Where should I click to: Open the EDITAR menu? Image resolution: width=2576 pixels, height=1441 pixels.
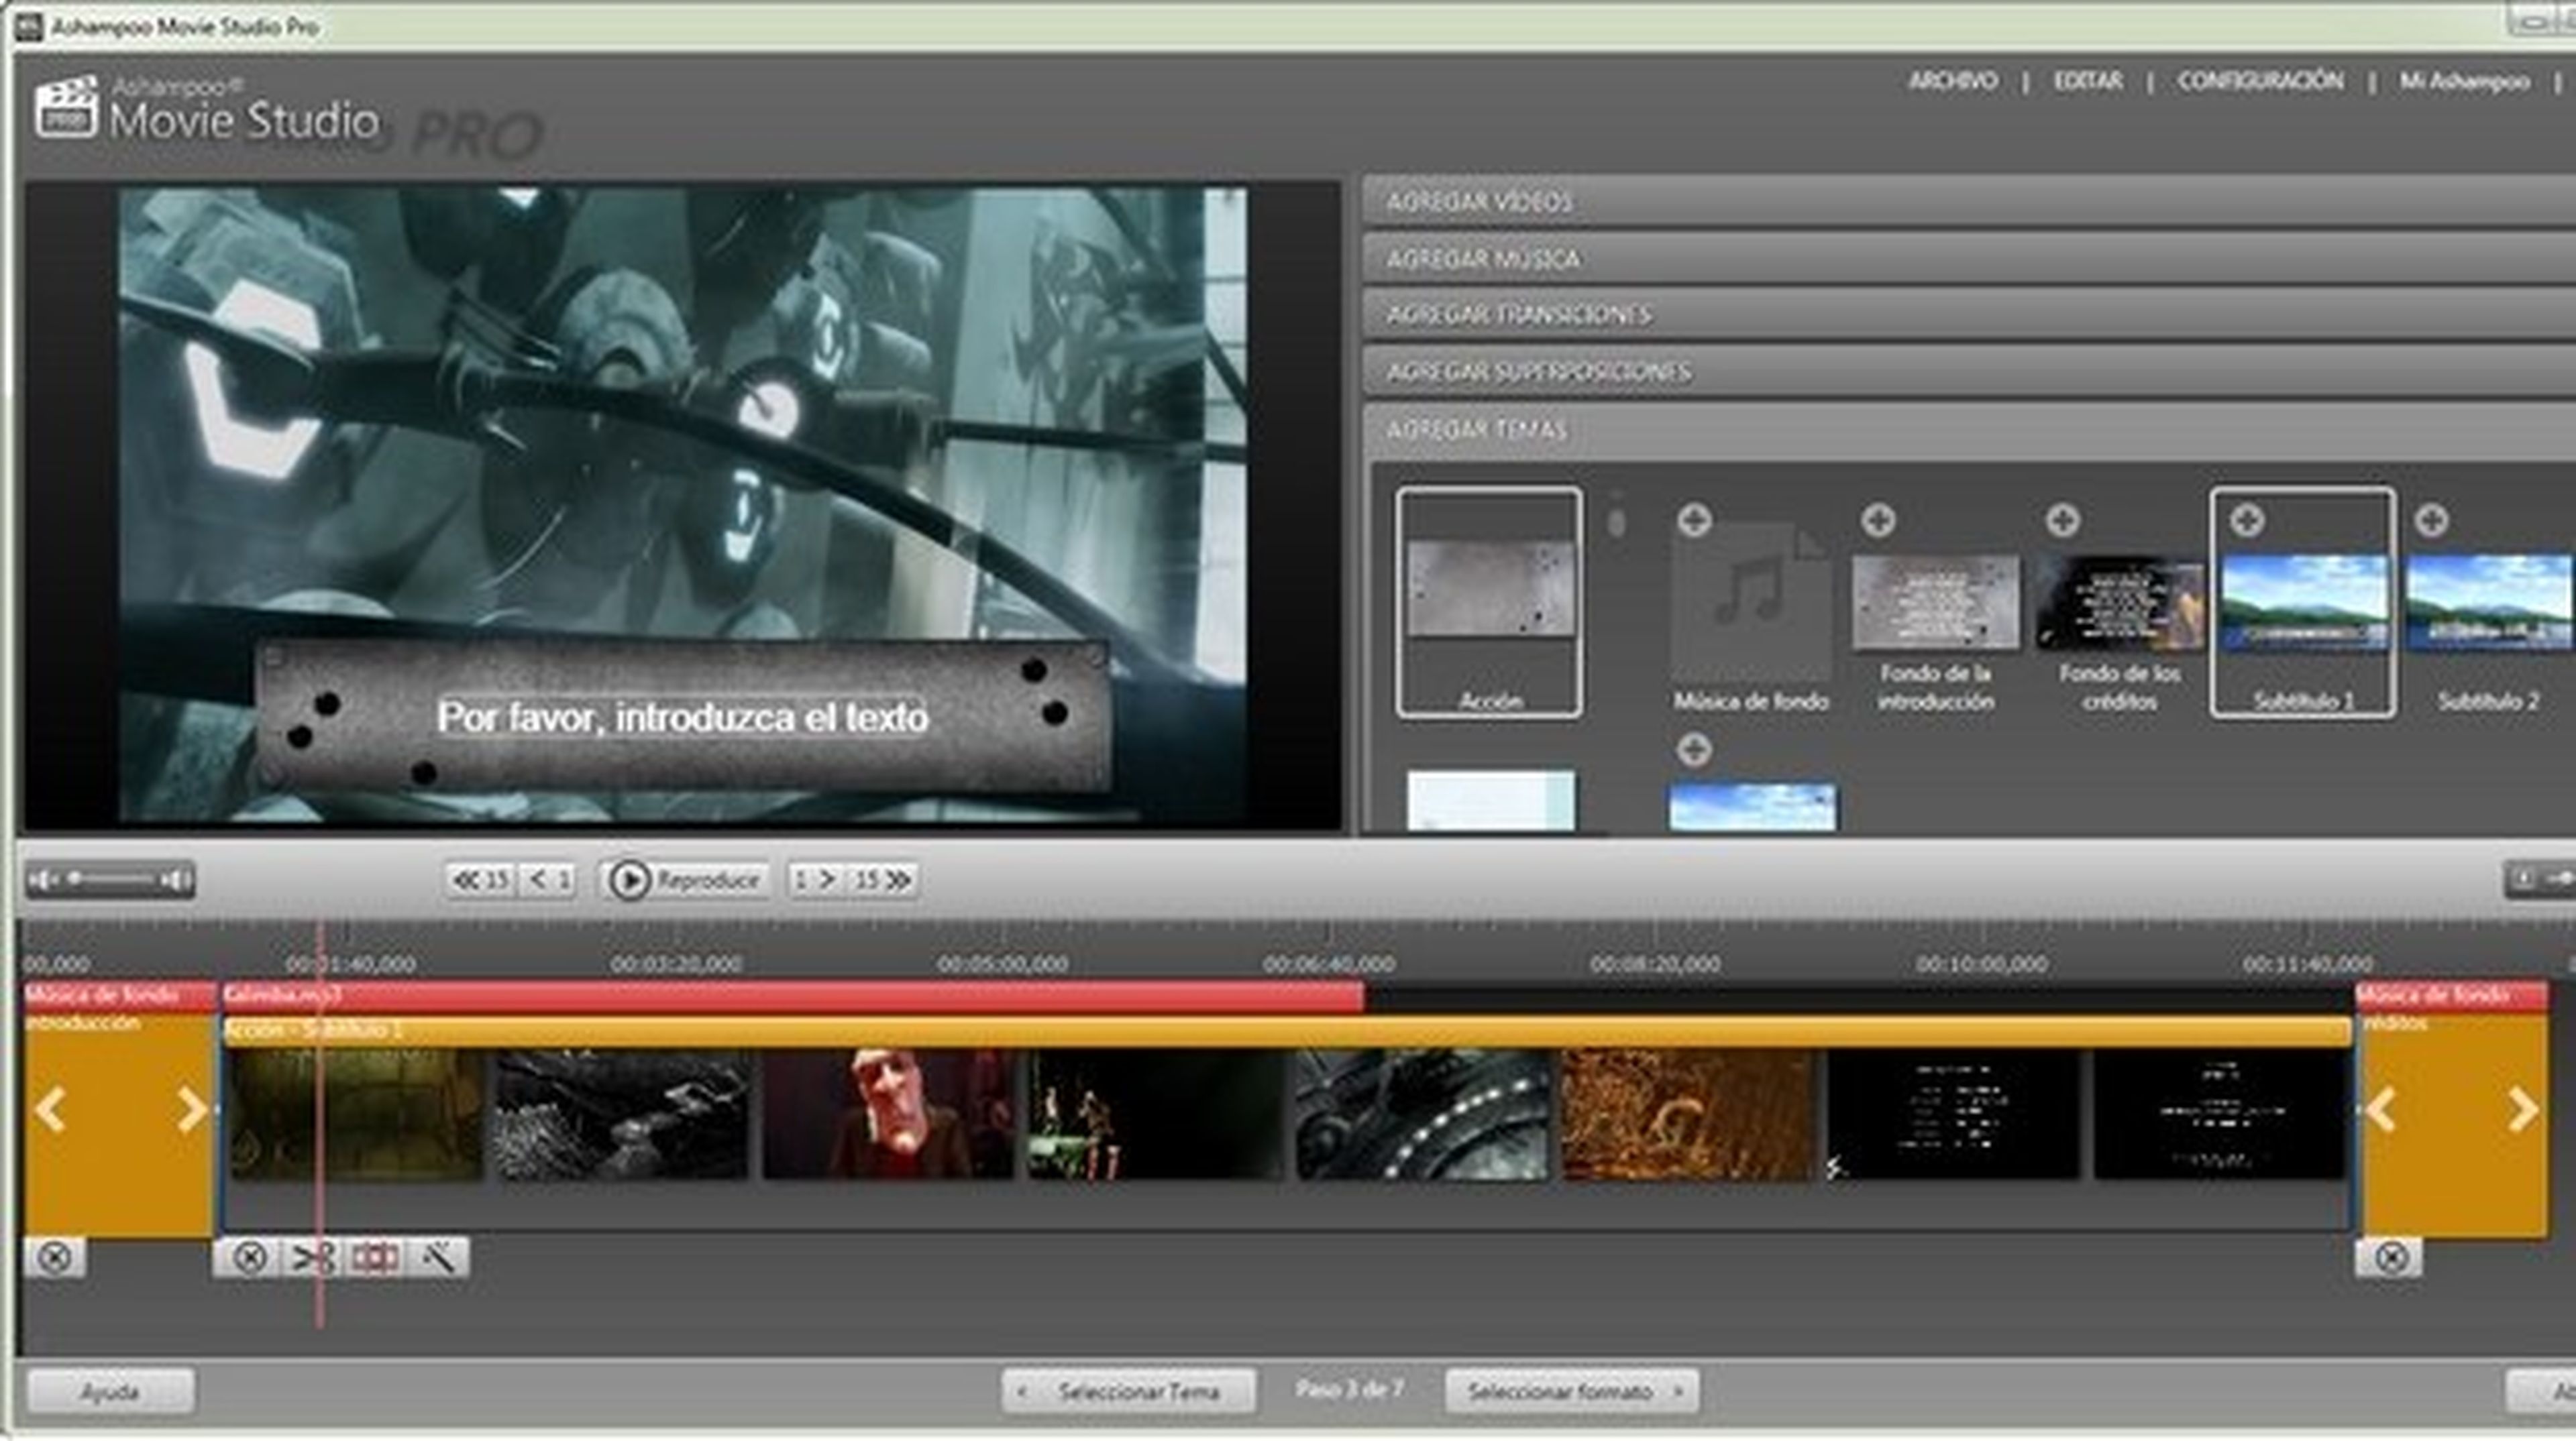pos(2088,81)
